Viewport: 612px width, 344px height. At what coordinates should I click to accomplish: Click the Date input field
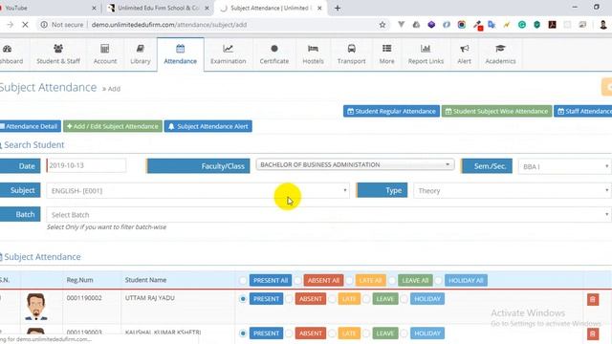click(86, 165)
